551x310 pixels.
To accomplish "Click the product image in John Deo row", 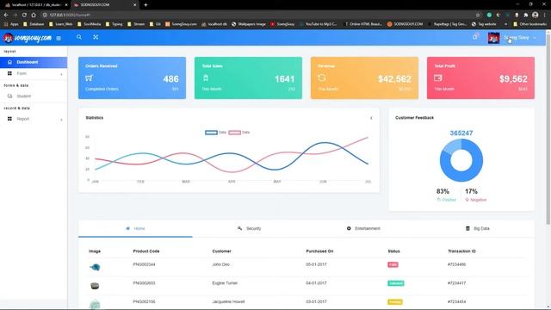I will [x=95, y=268].
